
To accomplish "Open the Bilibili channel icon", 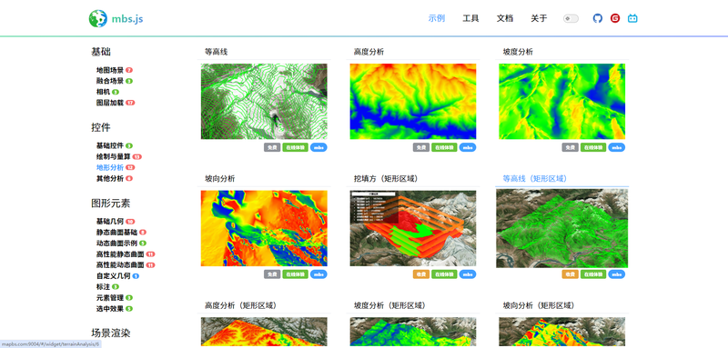I will coord(632,18).
